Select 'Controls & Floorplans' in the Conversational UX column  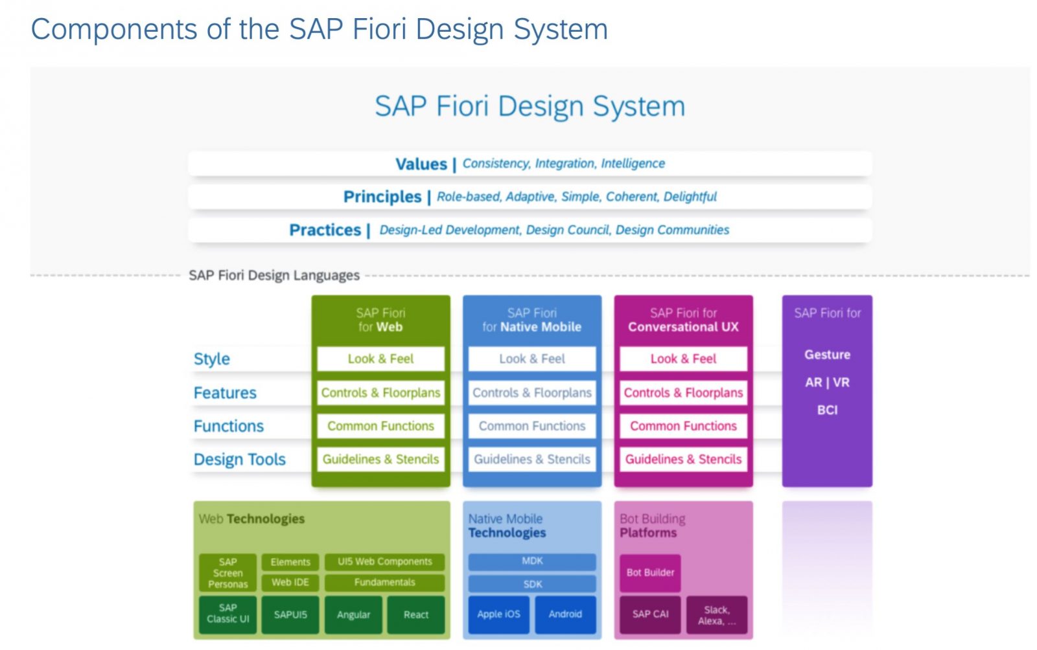point(683,392)
